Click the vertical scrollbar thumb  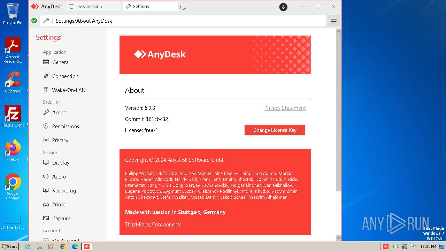point(339,113)
